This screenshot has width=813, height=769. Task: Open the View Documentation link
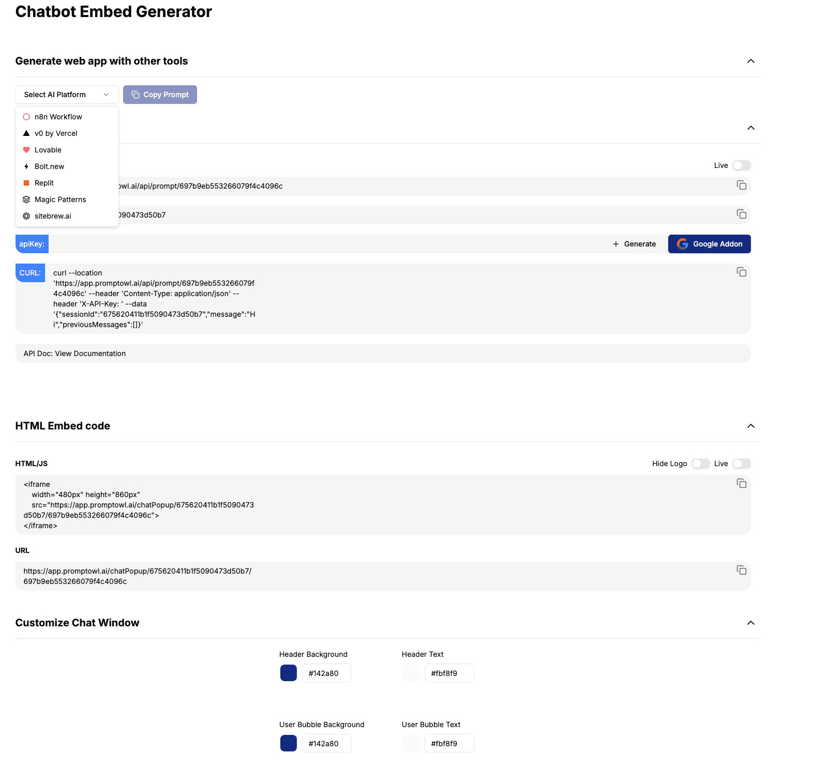[x=91, y=353]
